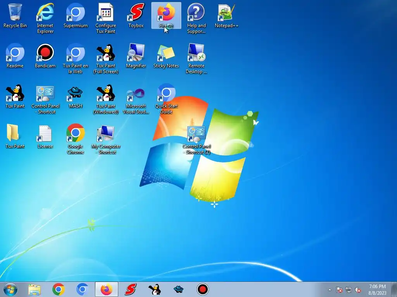Select the Tux Paint en la Web shortcut

(x=76, y=59)
